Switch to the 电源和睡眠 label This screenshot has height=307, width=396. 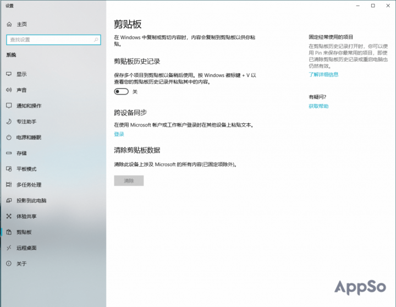[x=29, y=137]
